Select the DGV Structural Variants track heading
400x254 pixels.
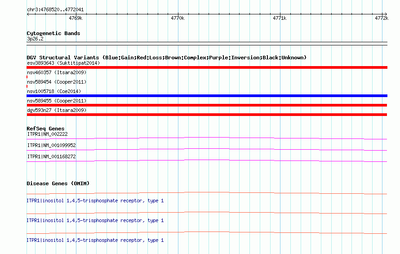pos(167,58)
